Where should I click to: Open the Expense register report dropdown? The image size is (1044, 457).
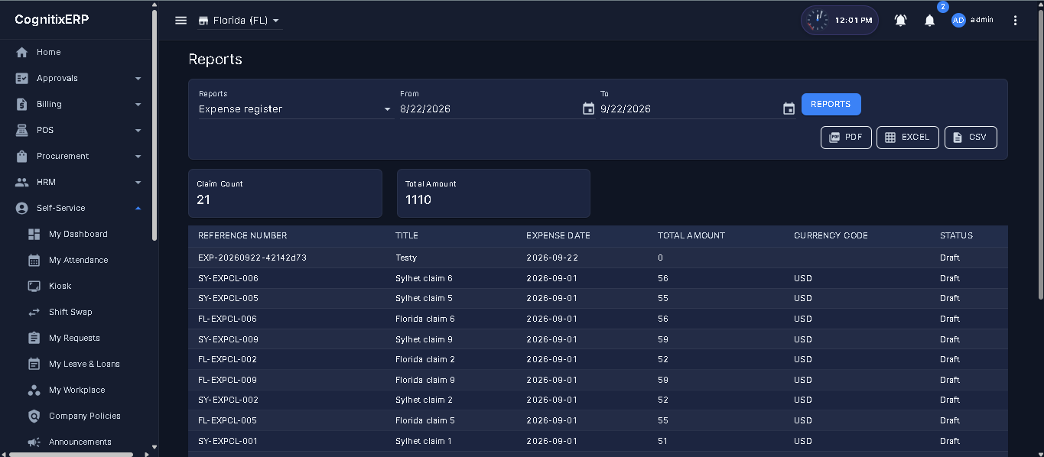click(x=295, y=109)
